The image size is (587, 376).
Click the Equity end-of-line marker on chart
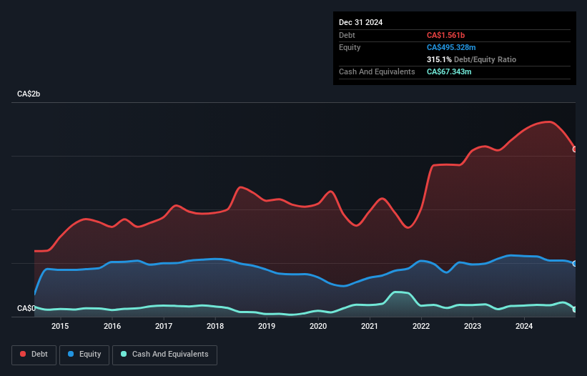point(575,264)
